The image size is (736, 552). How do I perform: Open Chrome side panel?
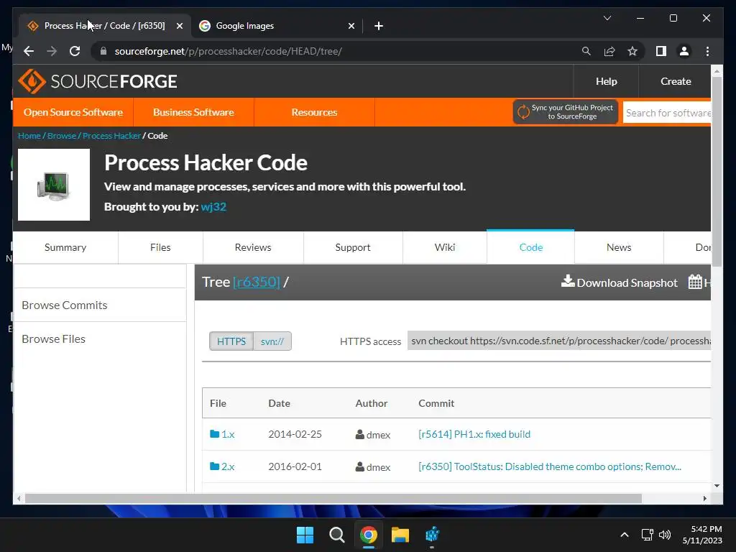pos(661,51)
